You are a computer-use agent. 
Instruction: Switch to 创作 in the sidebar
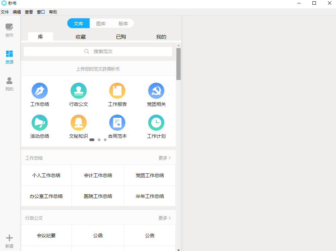9,30
